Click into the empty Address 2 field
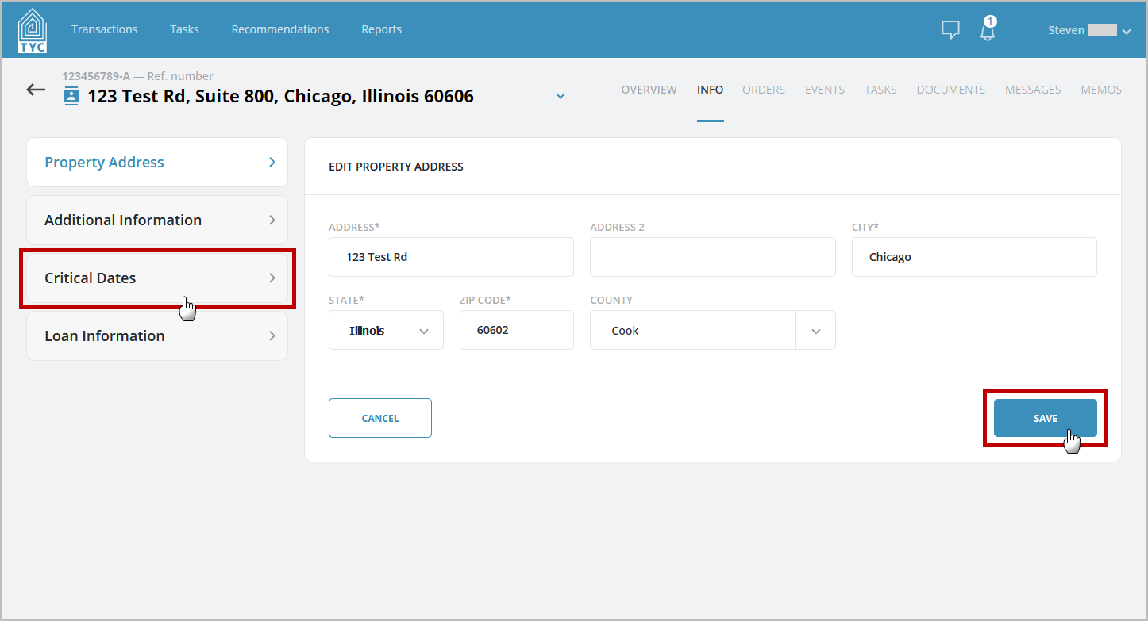The width and height of the screenshot is (1148, 621). click(x=712, y=256)
